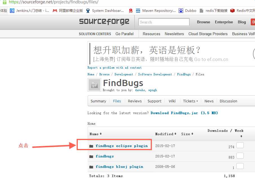
Task: Switch to the Summary tab
Action: (98, 101)
